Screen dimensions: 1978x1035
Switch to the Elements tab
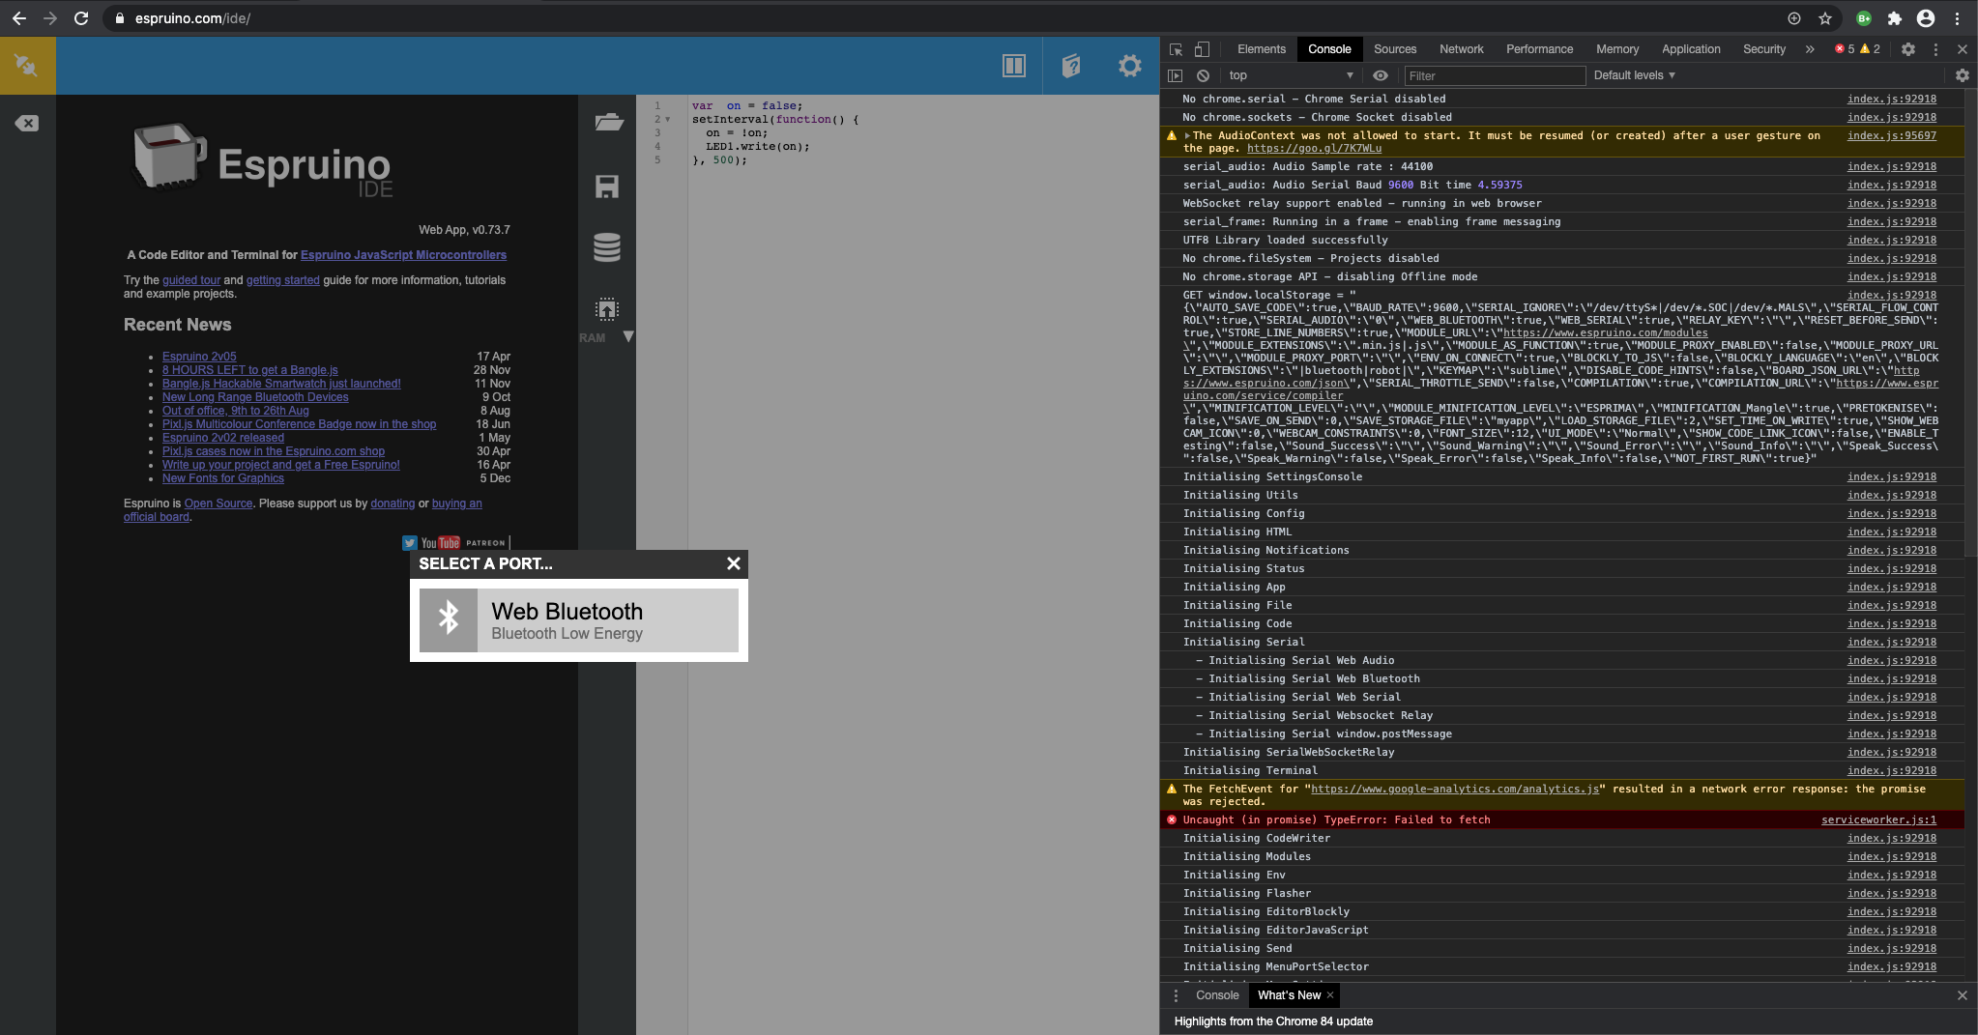1262,49
